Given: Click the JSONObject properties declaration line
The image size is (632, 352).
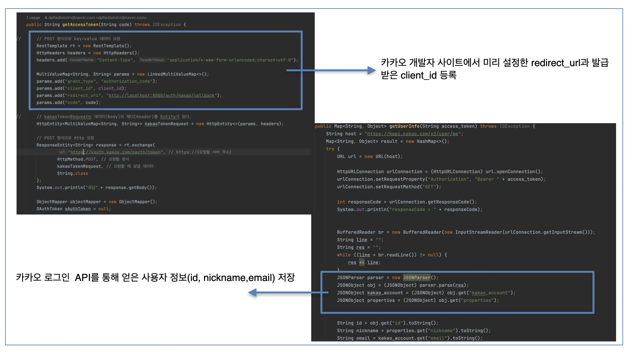Looking at the screenshot, I should (x=418, y=300).
